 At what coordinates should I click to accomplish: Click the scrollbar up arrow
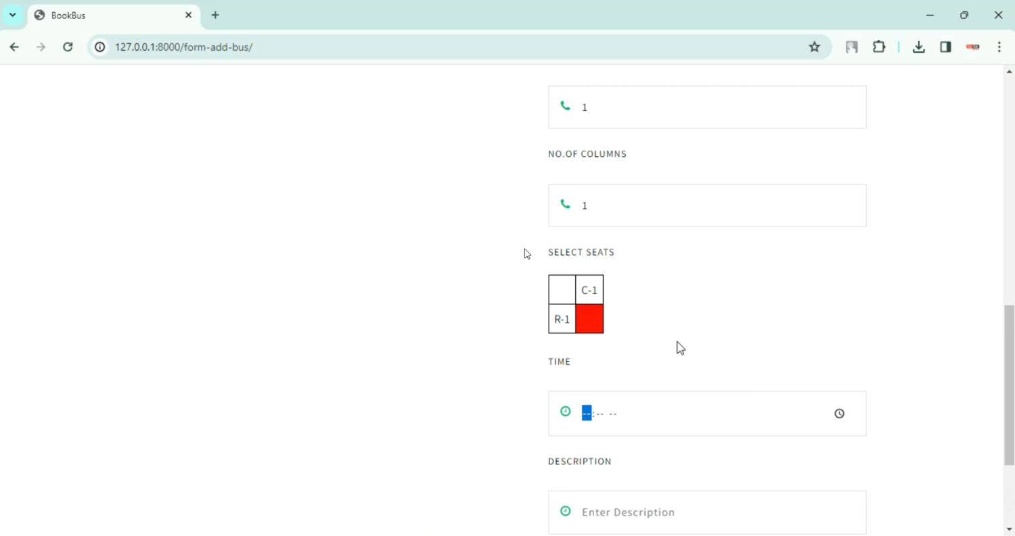[x=1009, y=71]
